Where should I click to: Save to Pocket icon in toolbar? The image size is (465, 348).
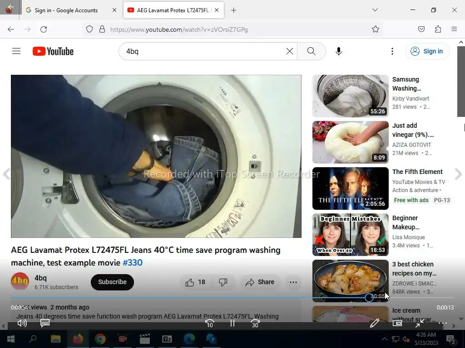[421, 29]
